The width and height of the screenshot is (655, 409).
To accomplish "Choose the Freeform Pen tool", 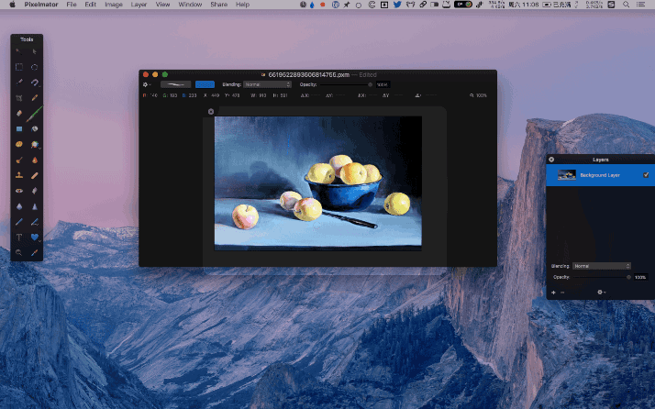I will click(x=34, y=222).
